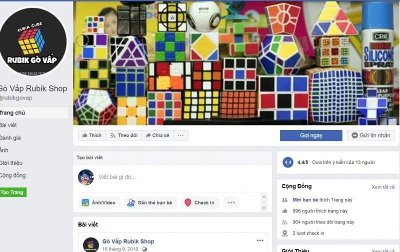The image size is (400, 252).
Task: Switch to the Đánh giá sidebar tab
Action: pos(10,138)
